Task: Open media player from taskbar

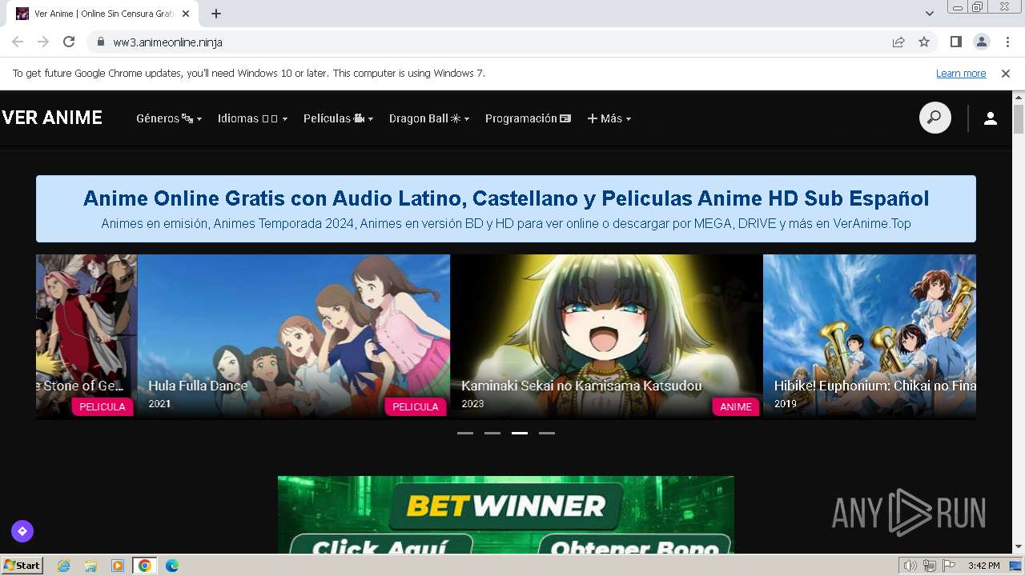Action: click(118, 566)
